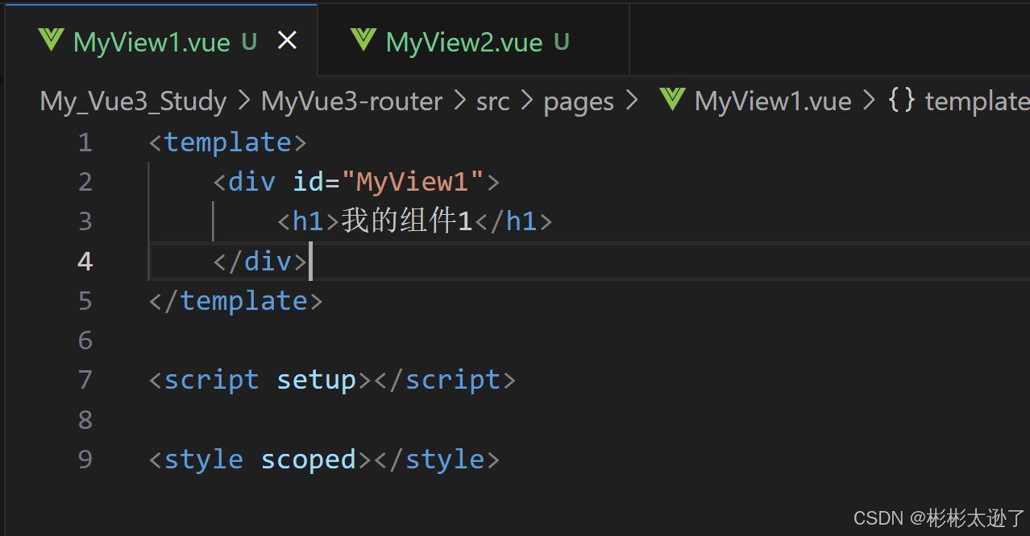Place cursor in opening <template> tag
Viewport: 1030px width, 536px height.
coord(228,142)
